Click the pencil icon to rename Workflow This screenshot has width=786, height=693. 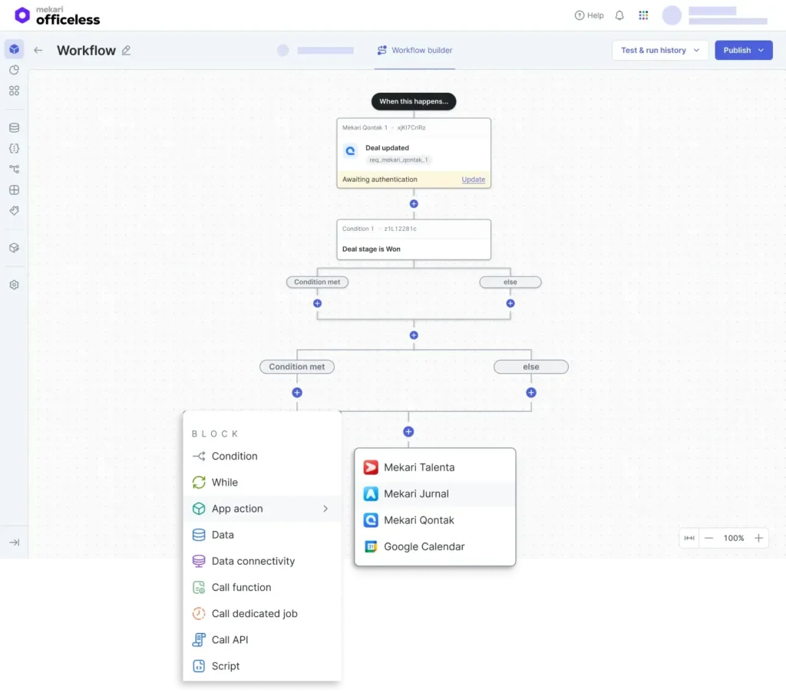pyautogui.click(x=127, y=50)
